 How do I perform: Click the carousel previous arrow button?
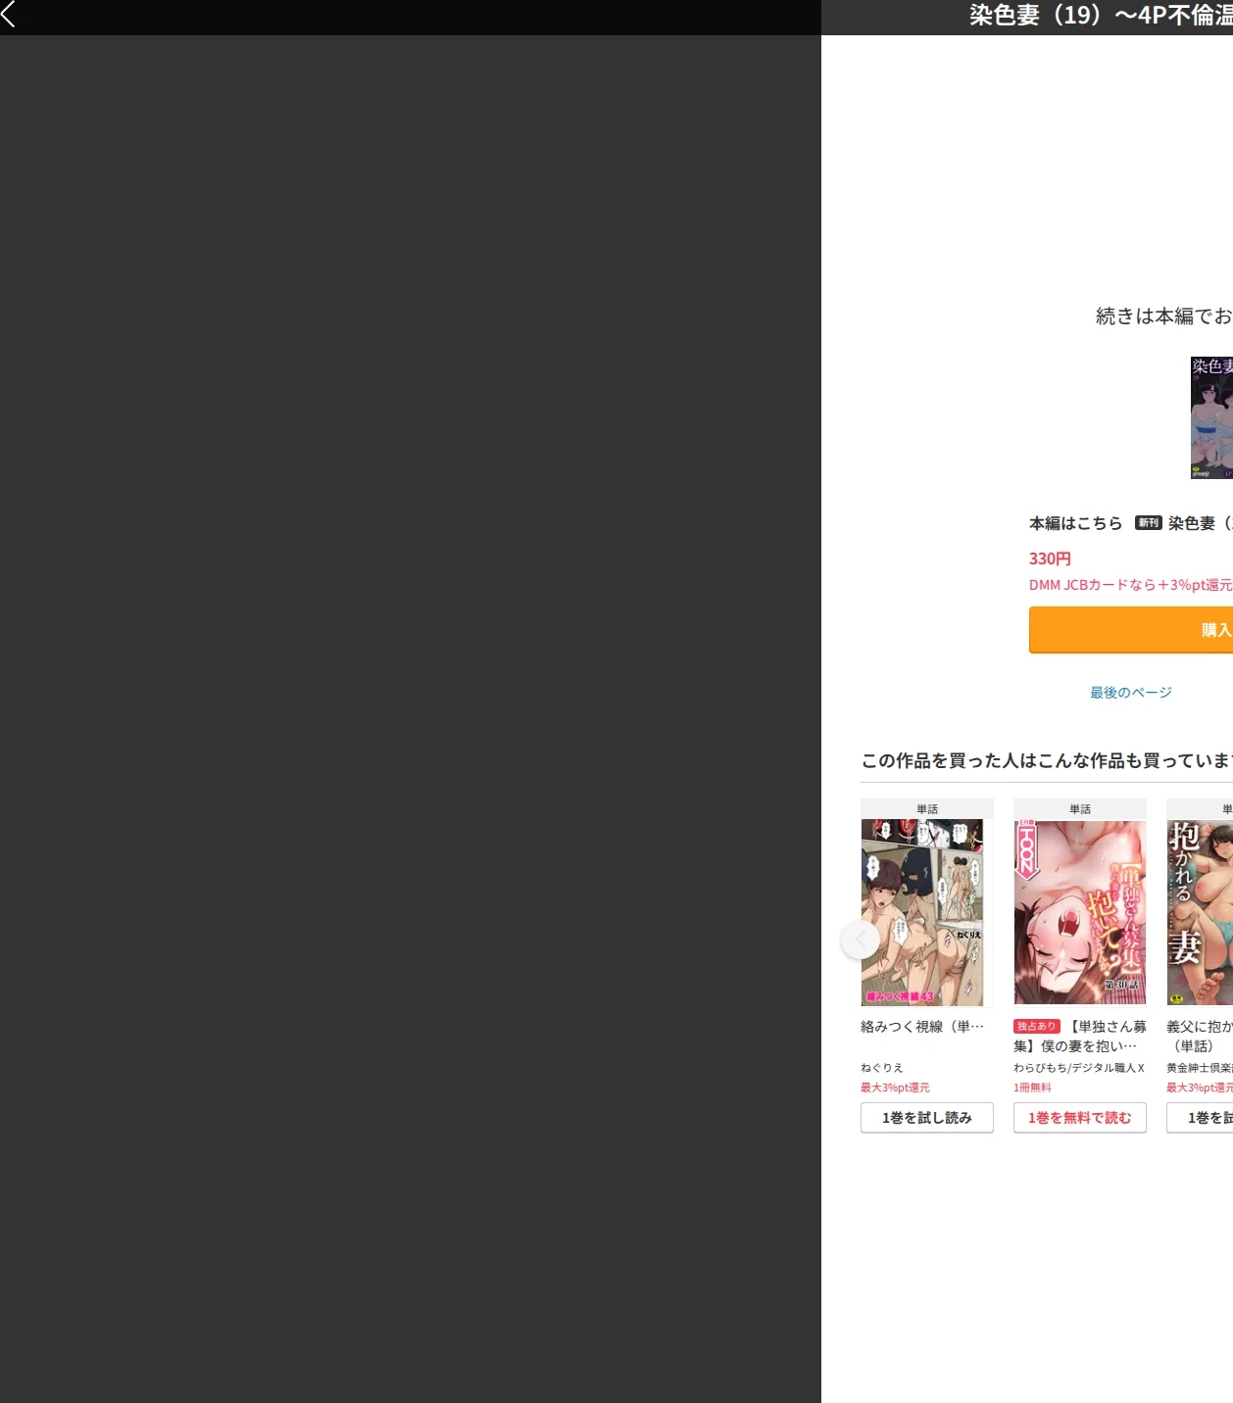[x=861, y=940]
